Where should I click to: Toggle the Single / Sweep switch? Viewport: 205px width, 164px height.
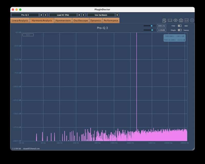click(180, 30)
